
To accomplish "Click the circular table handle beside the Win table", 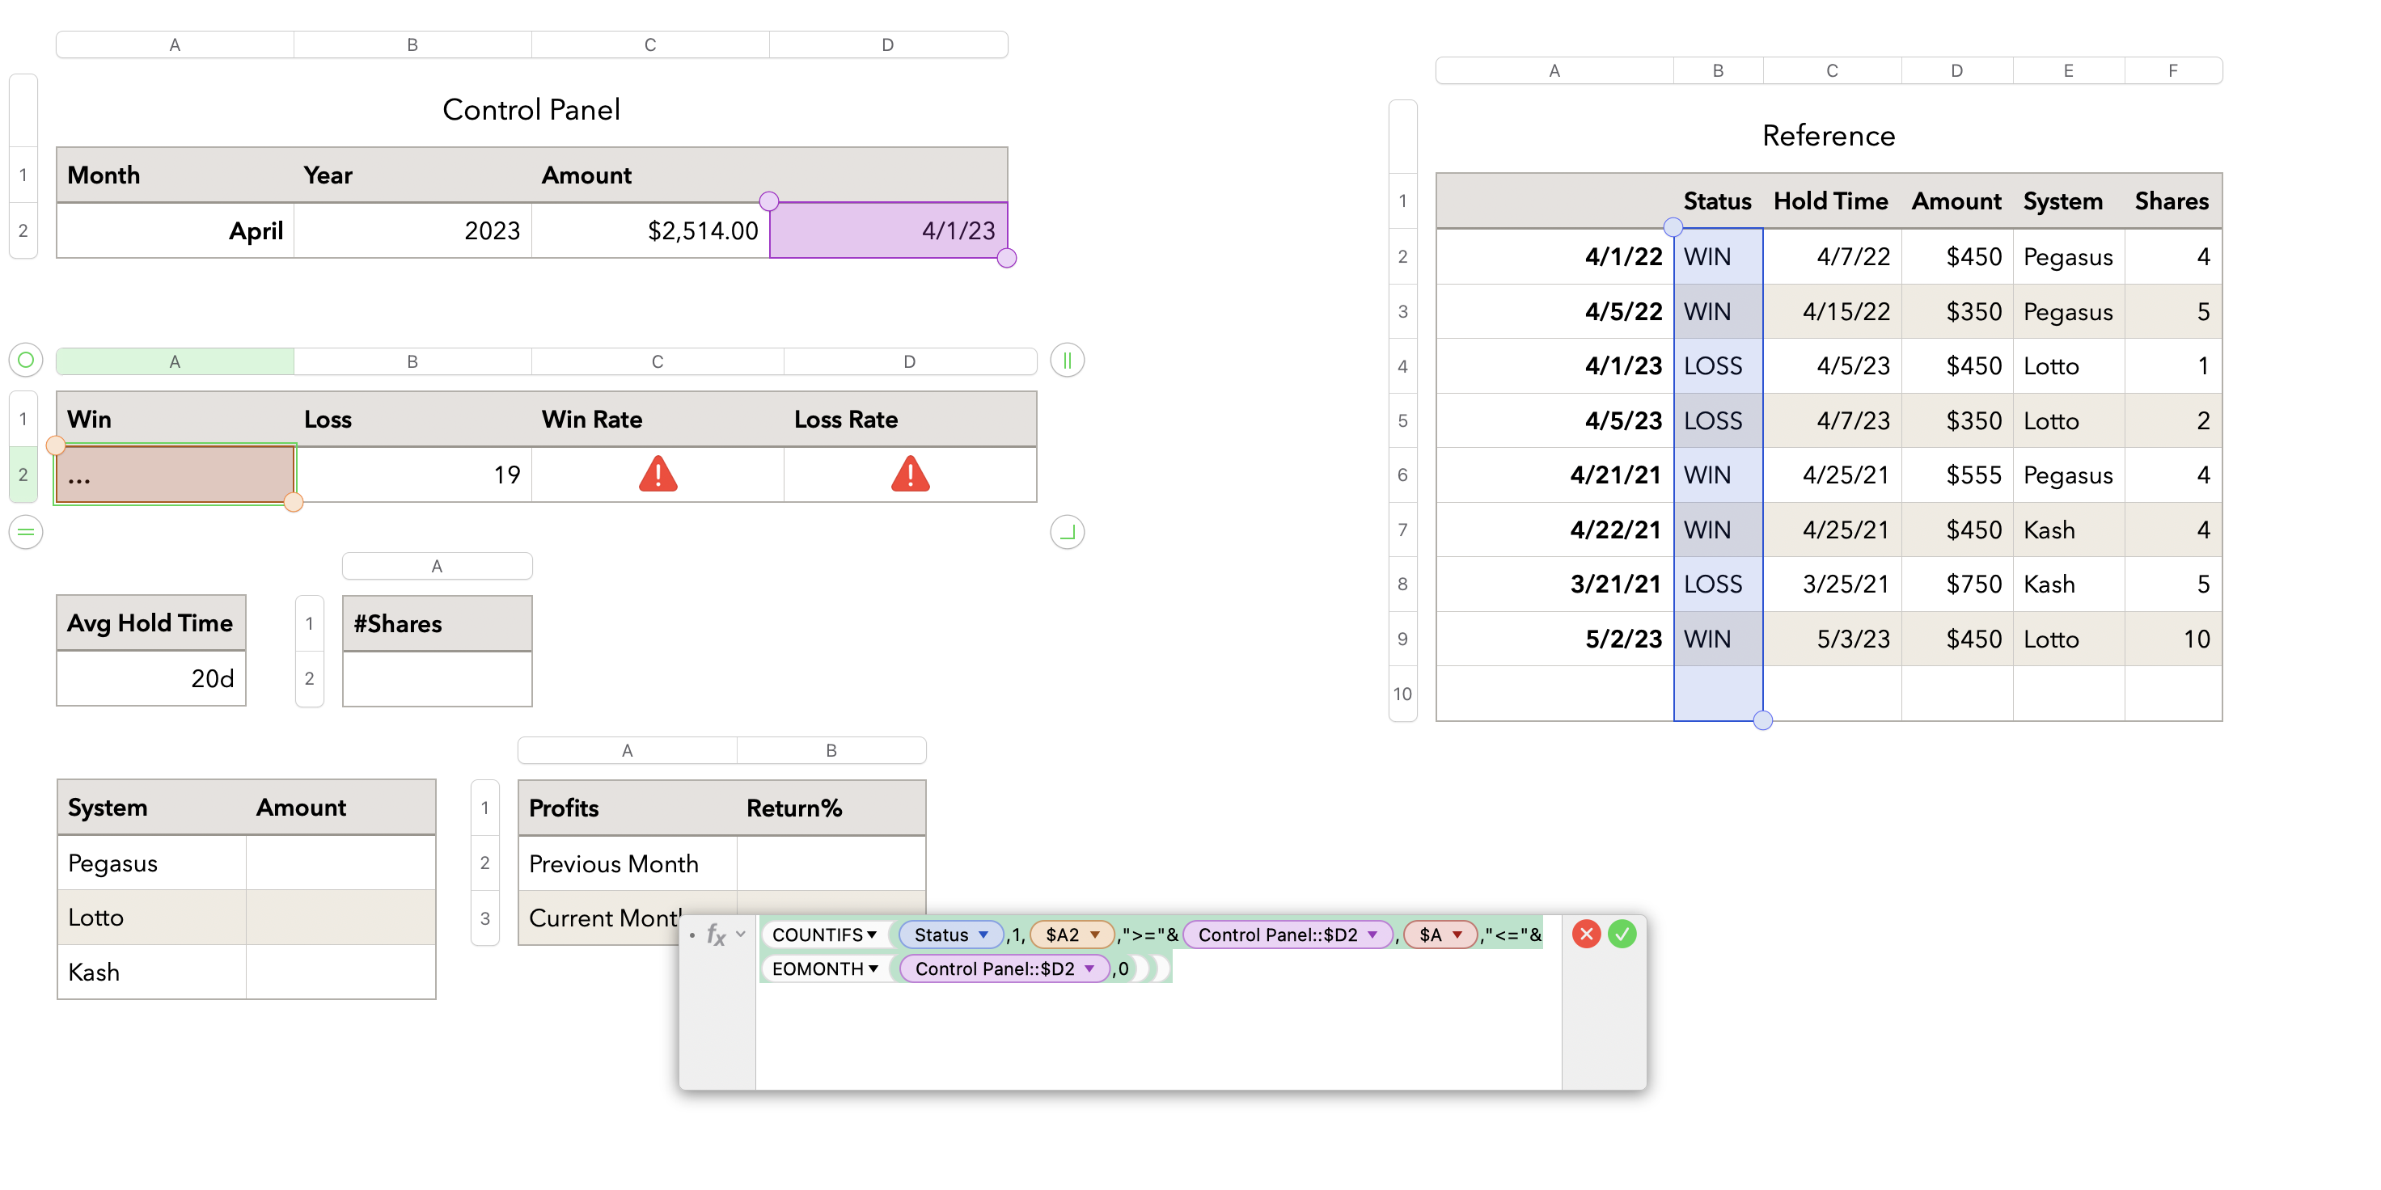I will pyautogui.click(x=25, y=361).
